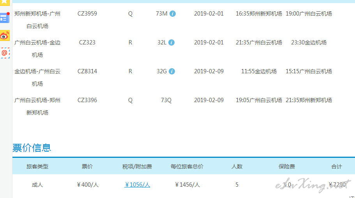355x198 pixels.
Task: Click flight number CZ8314
Action: click(87, 71)
